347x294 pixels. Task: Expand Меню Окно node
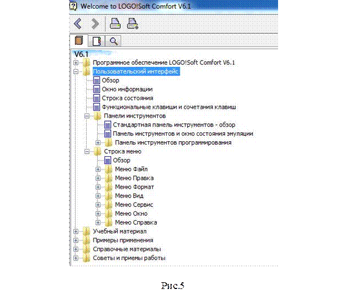pos(98,213)
